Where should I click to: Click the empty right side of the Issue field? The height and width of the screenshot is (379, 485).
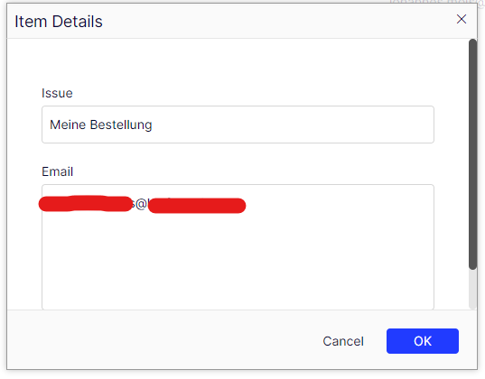click(294, 125)
